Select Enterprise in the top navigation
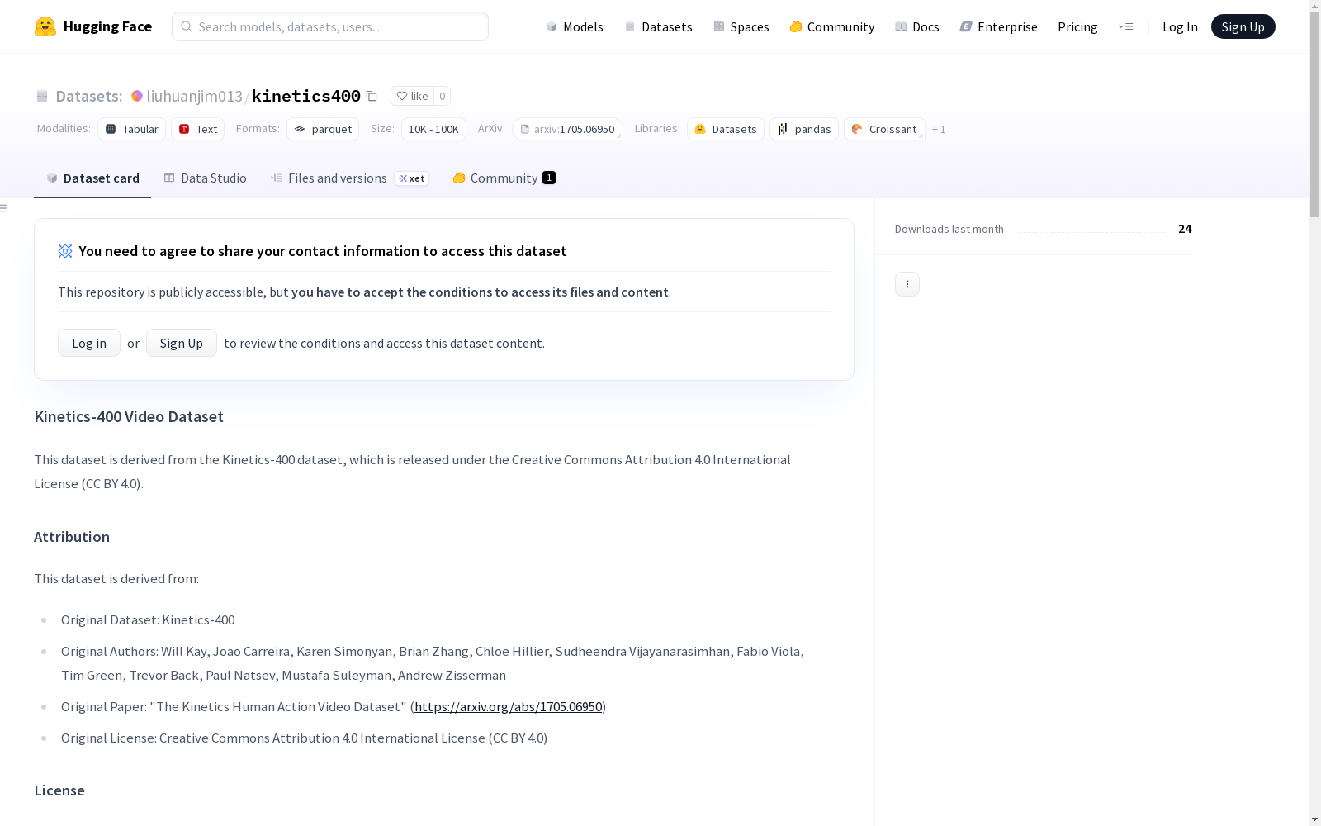This screenshot has height=826, width=1321. (999, 26)
